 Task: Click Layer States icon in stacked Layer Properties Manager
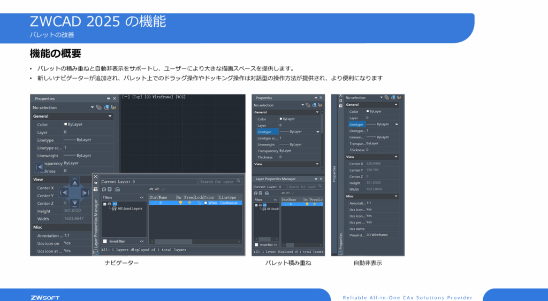[x=267, y=193]
